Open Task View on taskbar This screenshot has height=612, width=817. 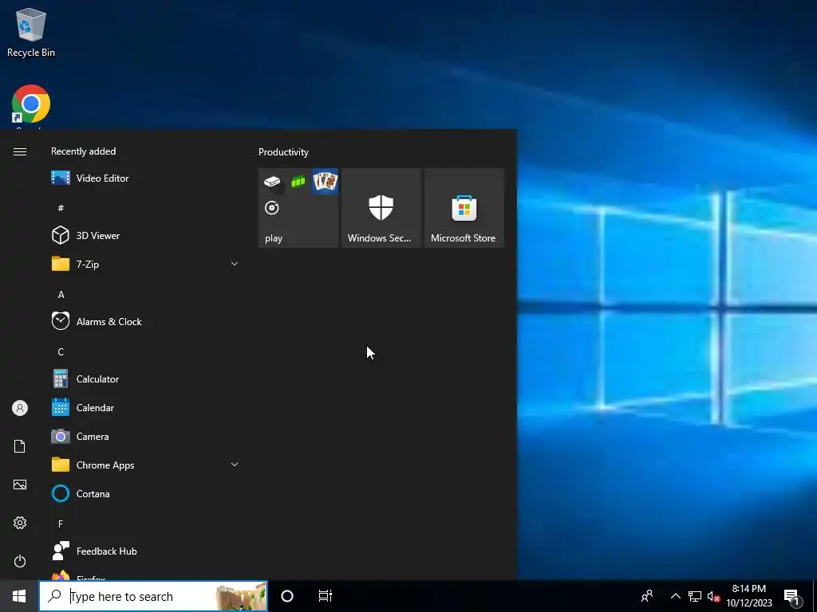pyautogui.click(x=326, y=596)
